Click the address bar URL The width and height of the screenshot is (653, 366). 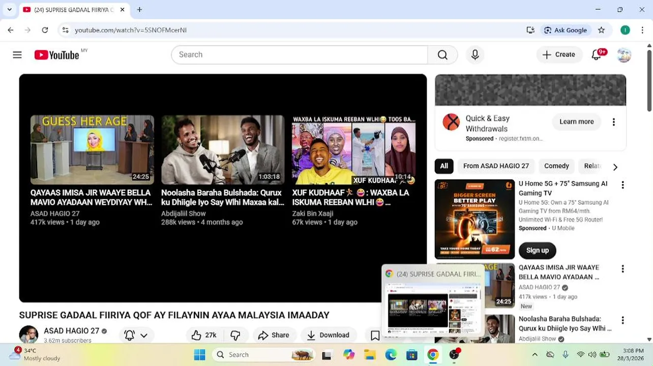pyautogui.click(x=131, y=30)
